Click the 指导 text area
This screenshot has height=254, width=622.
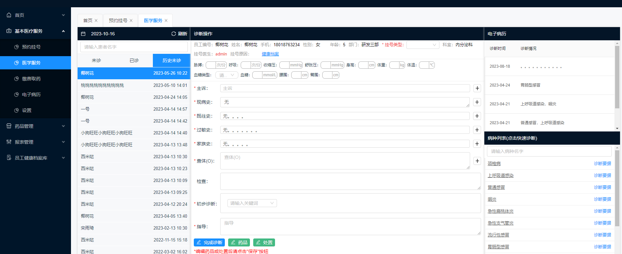[x=351, y=227]
